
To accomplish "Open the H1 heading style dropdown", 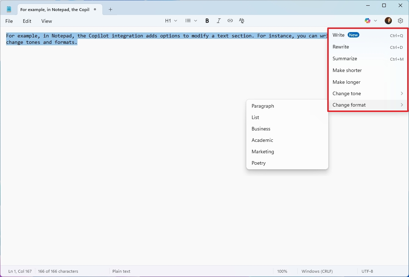I will (171, 20).
